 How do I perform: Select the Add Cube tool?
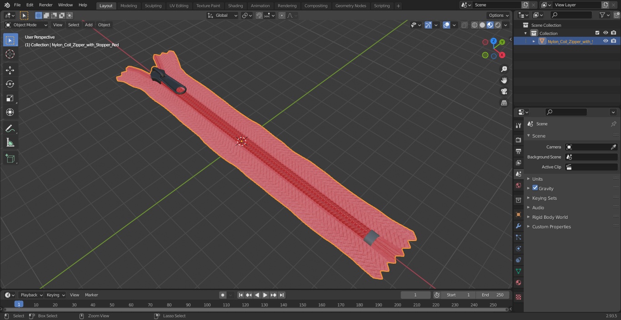(x=10, y=159)
